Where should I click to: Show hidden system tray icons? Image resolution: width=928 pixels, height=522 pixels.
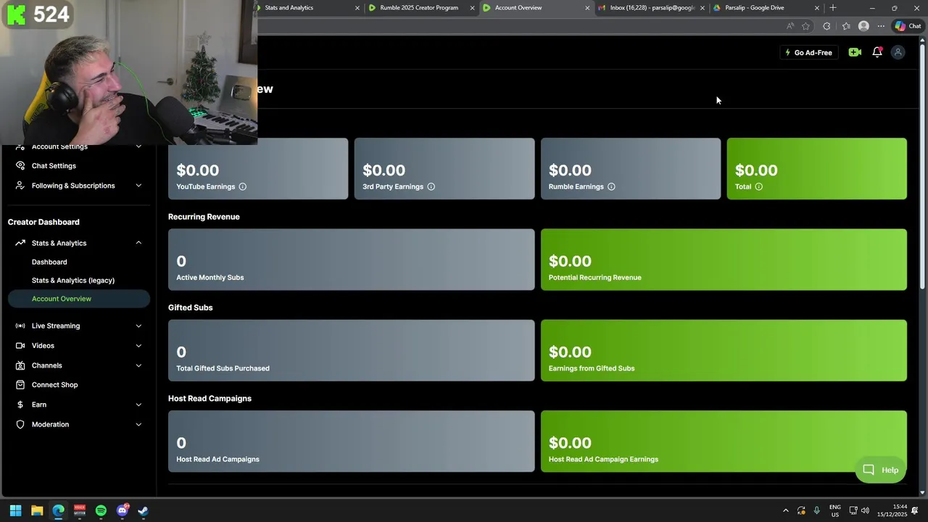coord(785,510)
